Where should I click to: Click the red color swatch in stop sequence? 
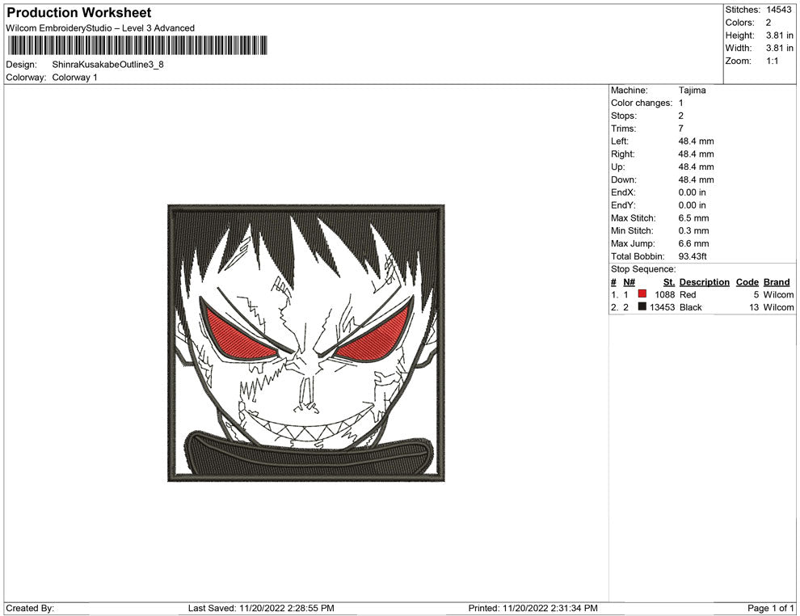(642, 294)
